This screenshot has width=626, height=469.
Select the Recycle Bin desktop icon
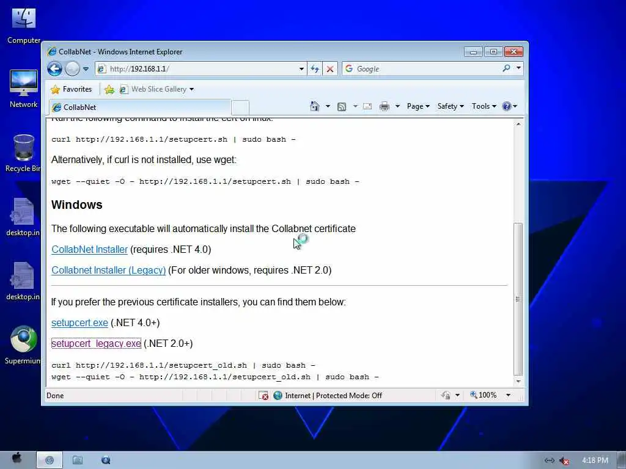click(23, 153)
